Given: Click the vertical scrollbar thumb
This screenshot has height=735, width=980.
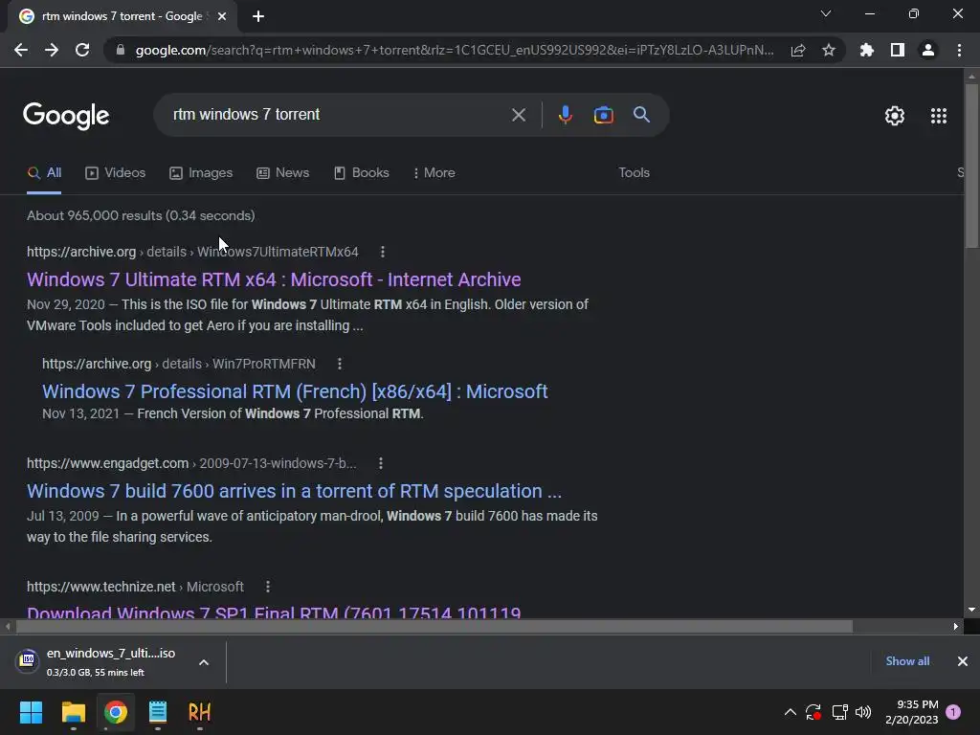Looking at the screenshot, I should pyautogui.click(x=971, y=166).
